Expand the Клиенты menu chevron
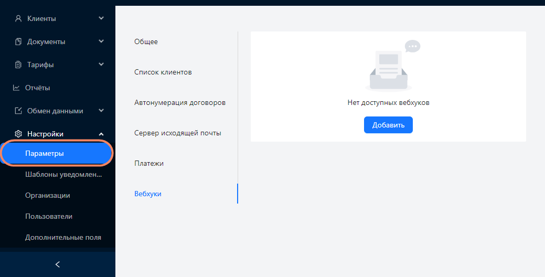Viewport: 545px width, 277px height. tap(101, 18)
